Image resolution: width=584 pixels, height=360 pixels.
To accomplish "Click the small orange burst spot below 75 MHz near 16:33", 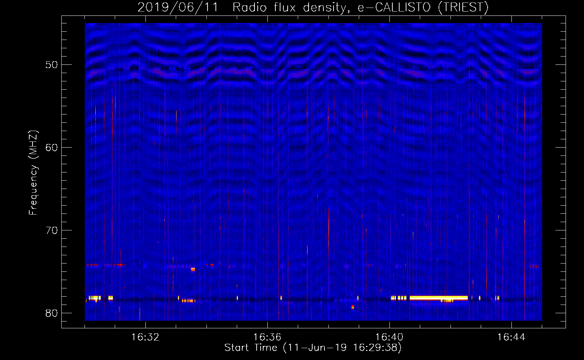I will coord(193,269).
